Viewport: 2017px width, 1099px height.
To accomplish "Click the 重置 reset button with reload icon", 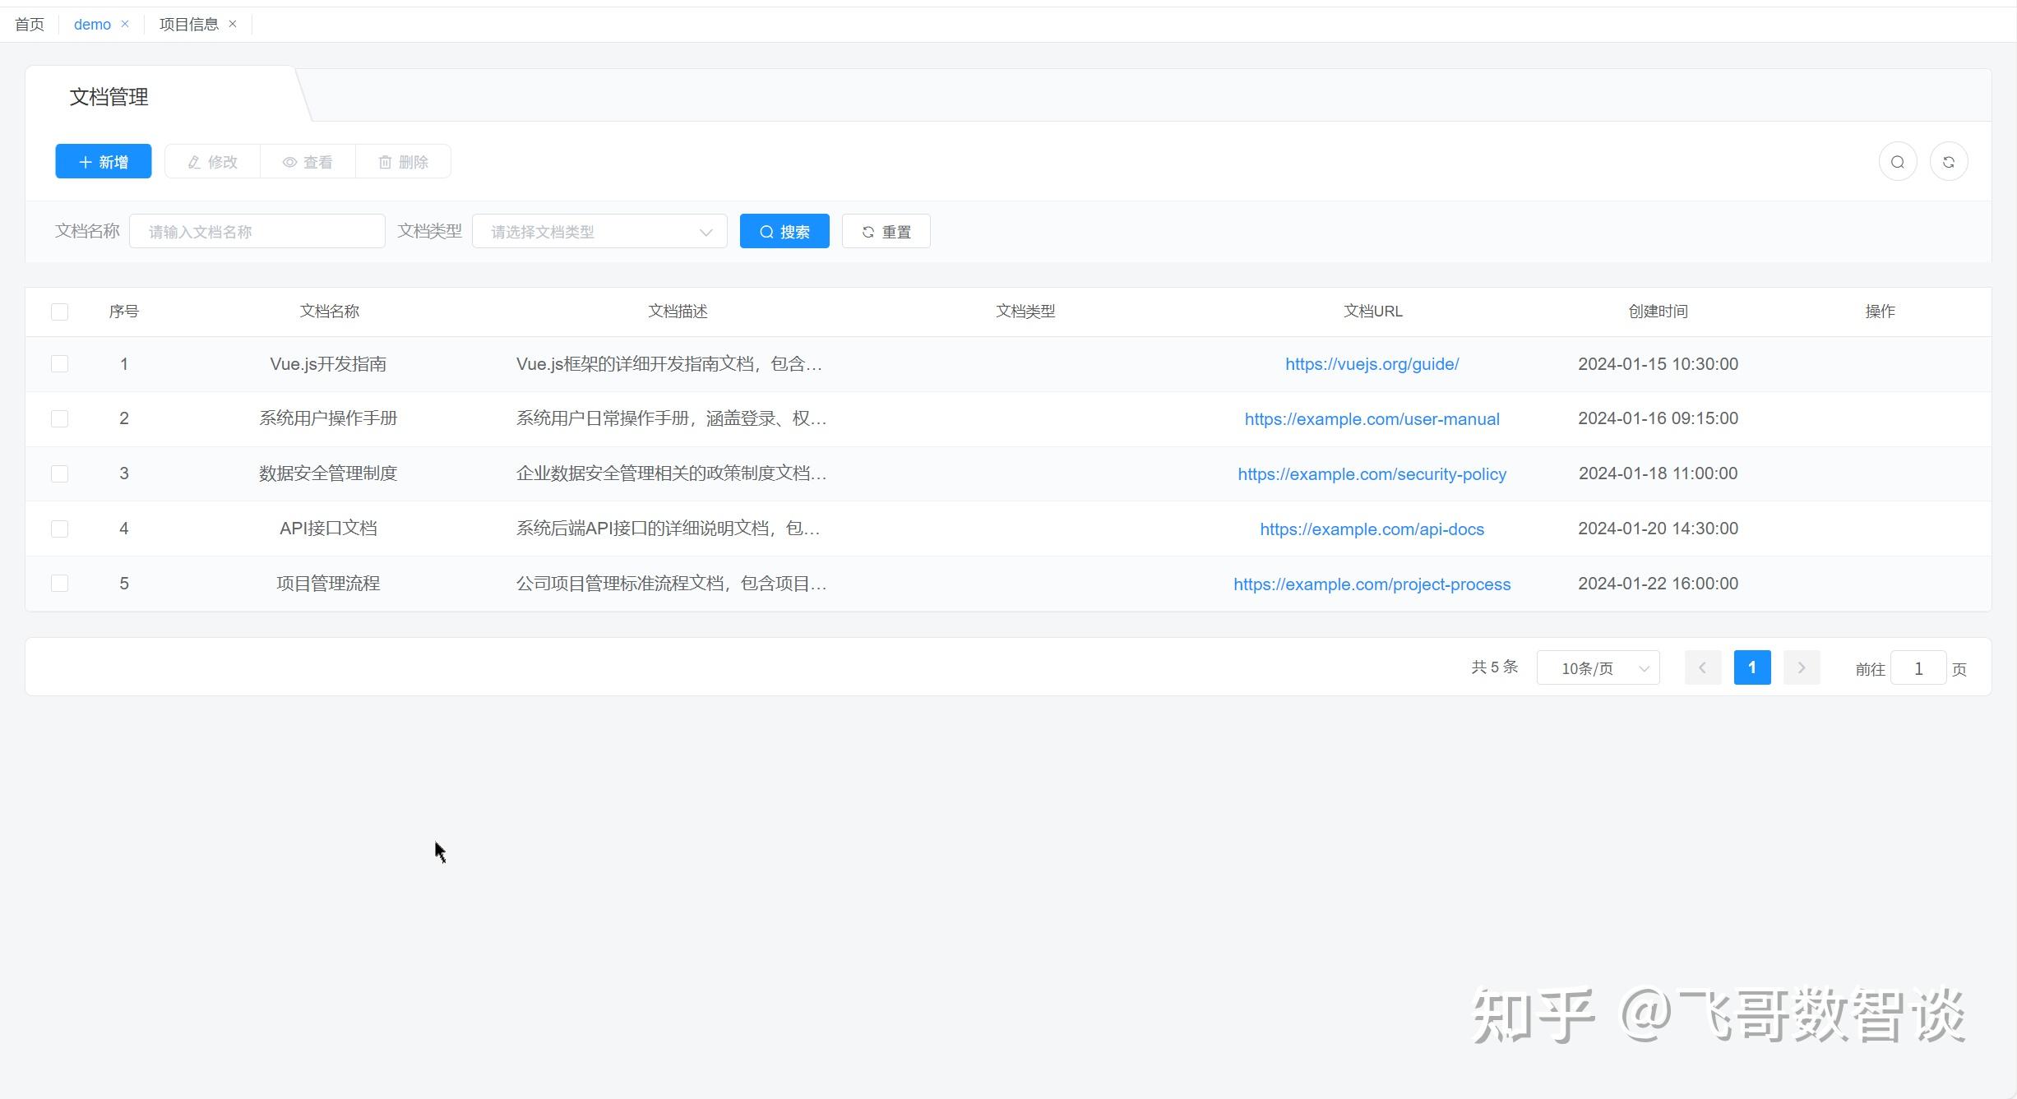I will point(886,231).
